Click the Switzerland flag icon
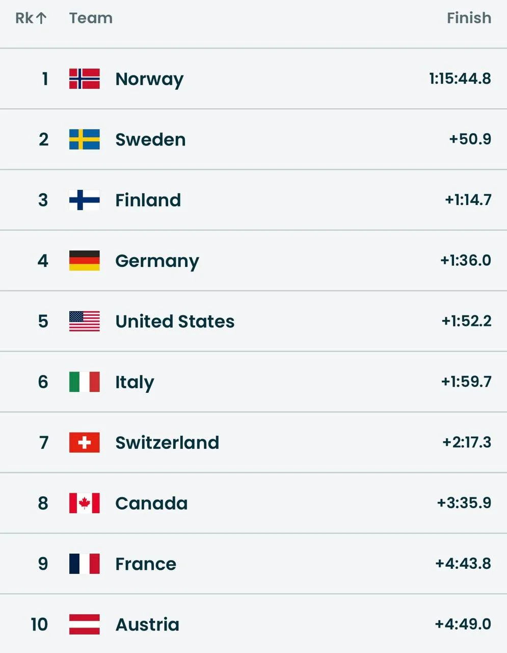 (84, 442)
